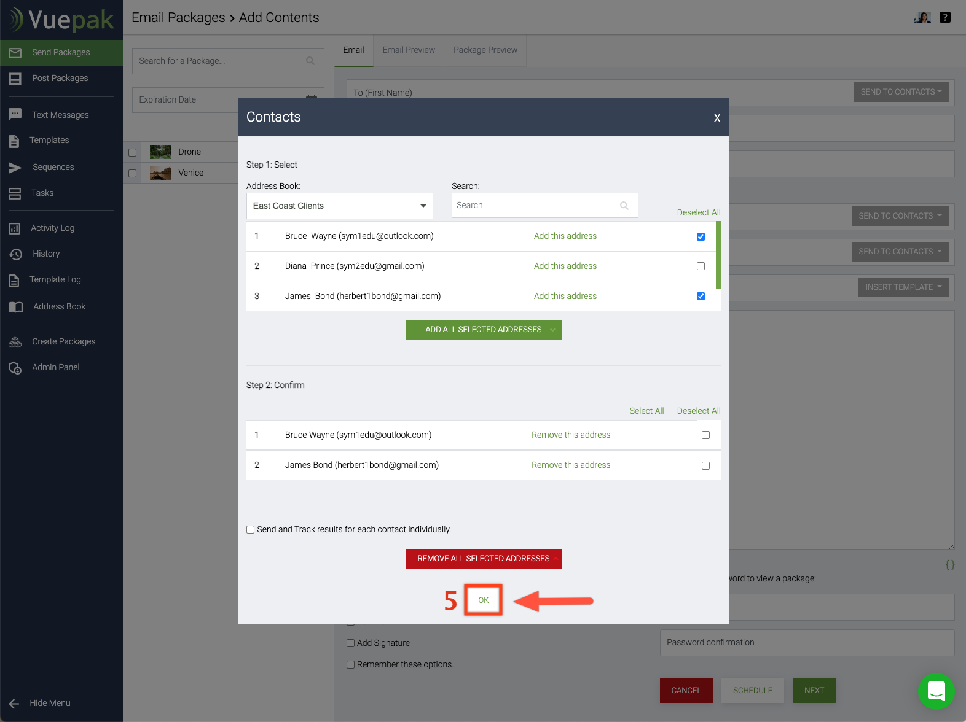
Task: Open the Template Log icon
Action: (14, 281)
